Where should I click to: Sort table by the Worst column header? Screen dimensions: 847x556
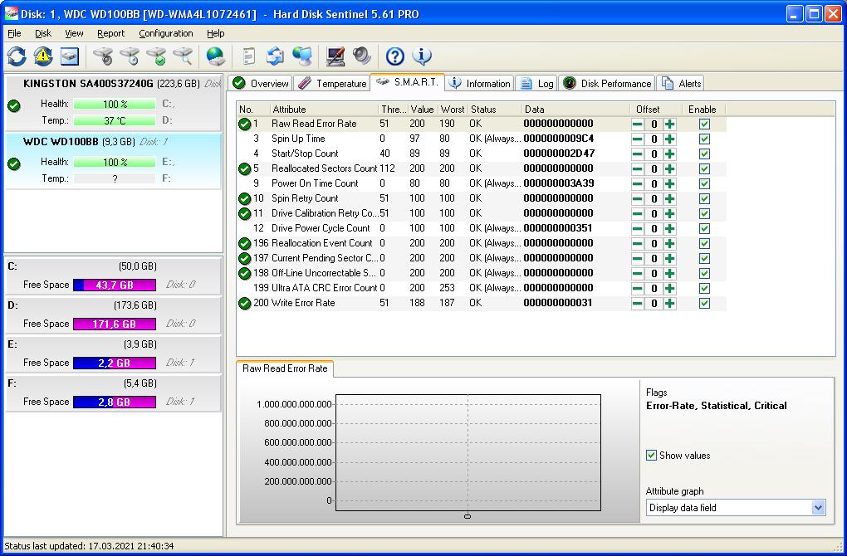(x=453, y=109)
